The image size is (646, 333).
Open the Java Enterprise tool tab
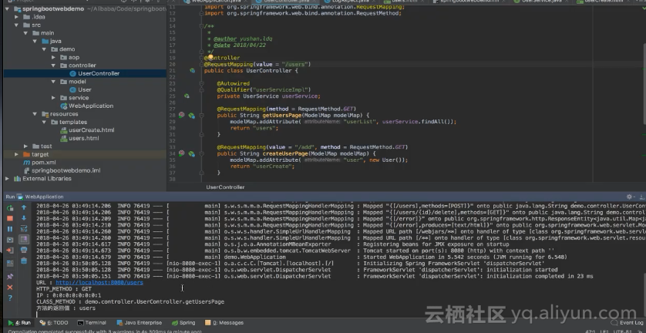click(x=140, y=323)
